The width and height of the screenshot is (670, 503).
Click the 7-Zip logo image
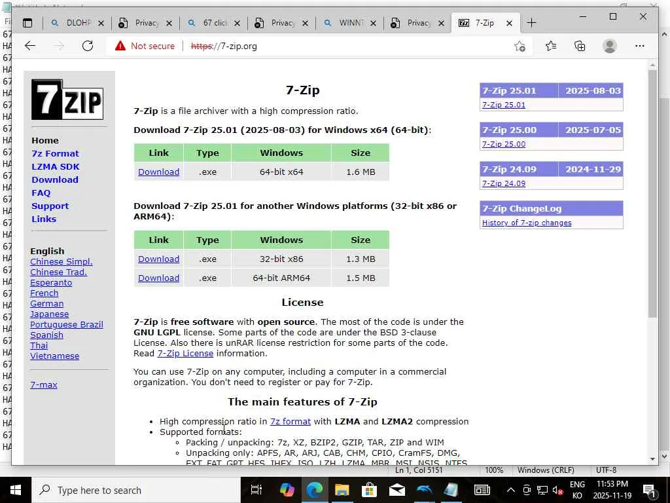67,100
